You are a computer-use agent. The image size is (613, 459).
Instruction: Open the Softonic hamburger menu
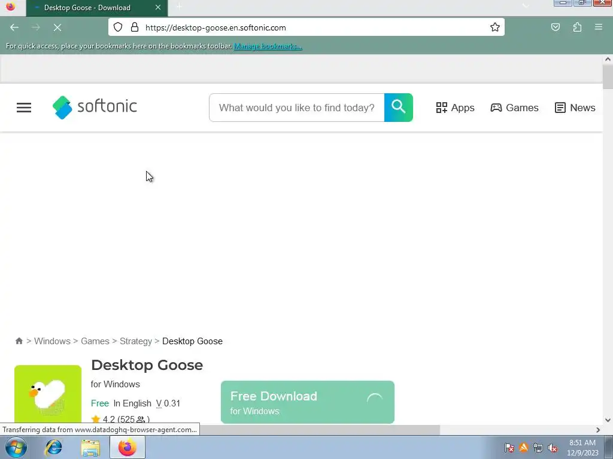24,108
